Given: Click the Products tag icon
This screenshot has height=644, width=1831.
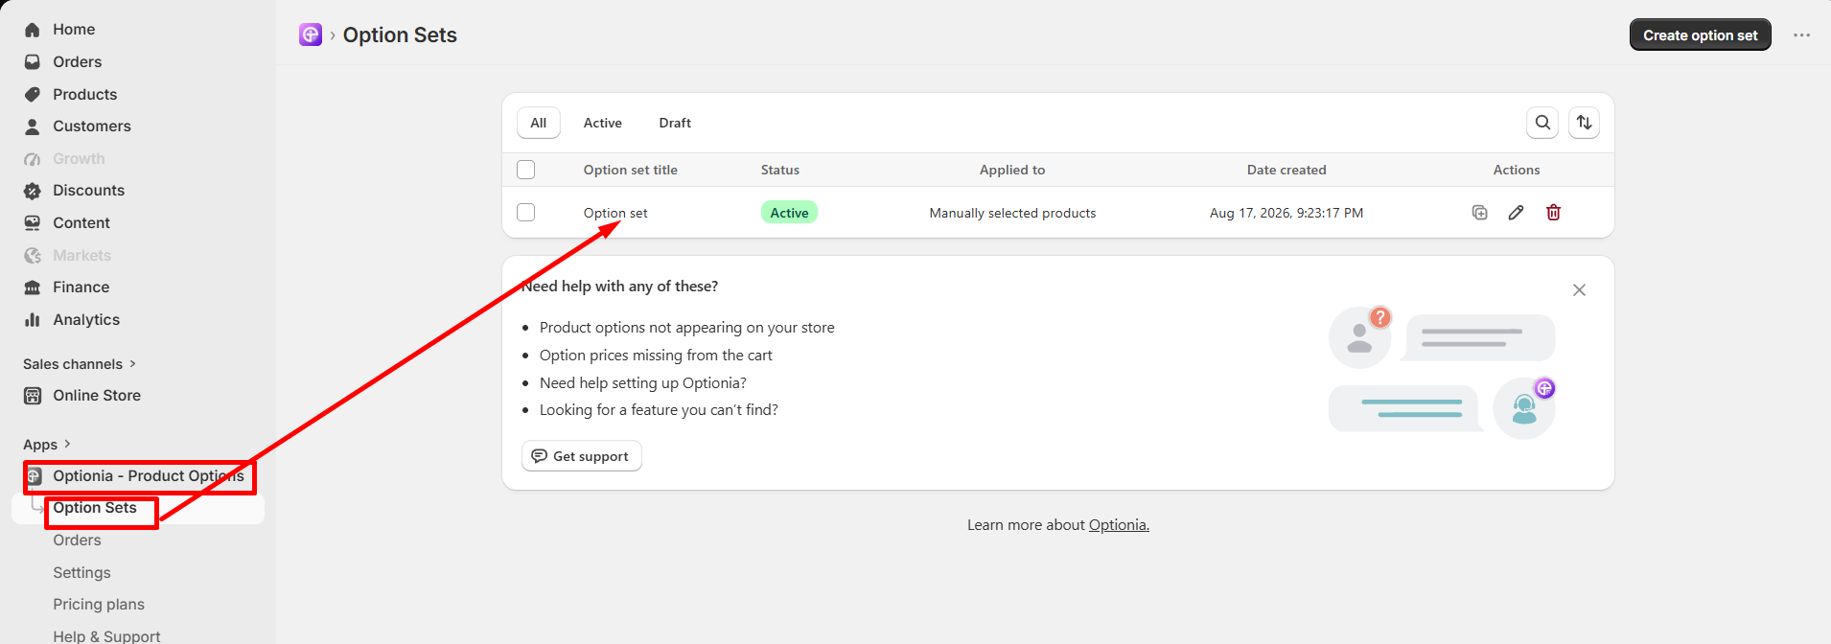Looking at the screenshot, I should point(33,94).
